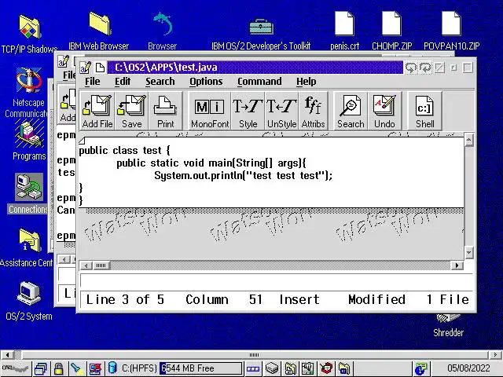Open the Help menu
The height and width of the screenshot is (377, 503).
[306, 82]
